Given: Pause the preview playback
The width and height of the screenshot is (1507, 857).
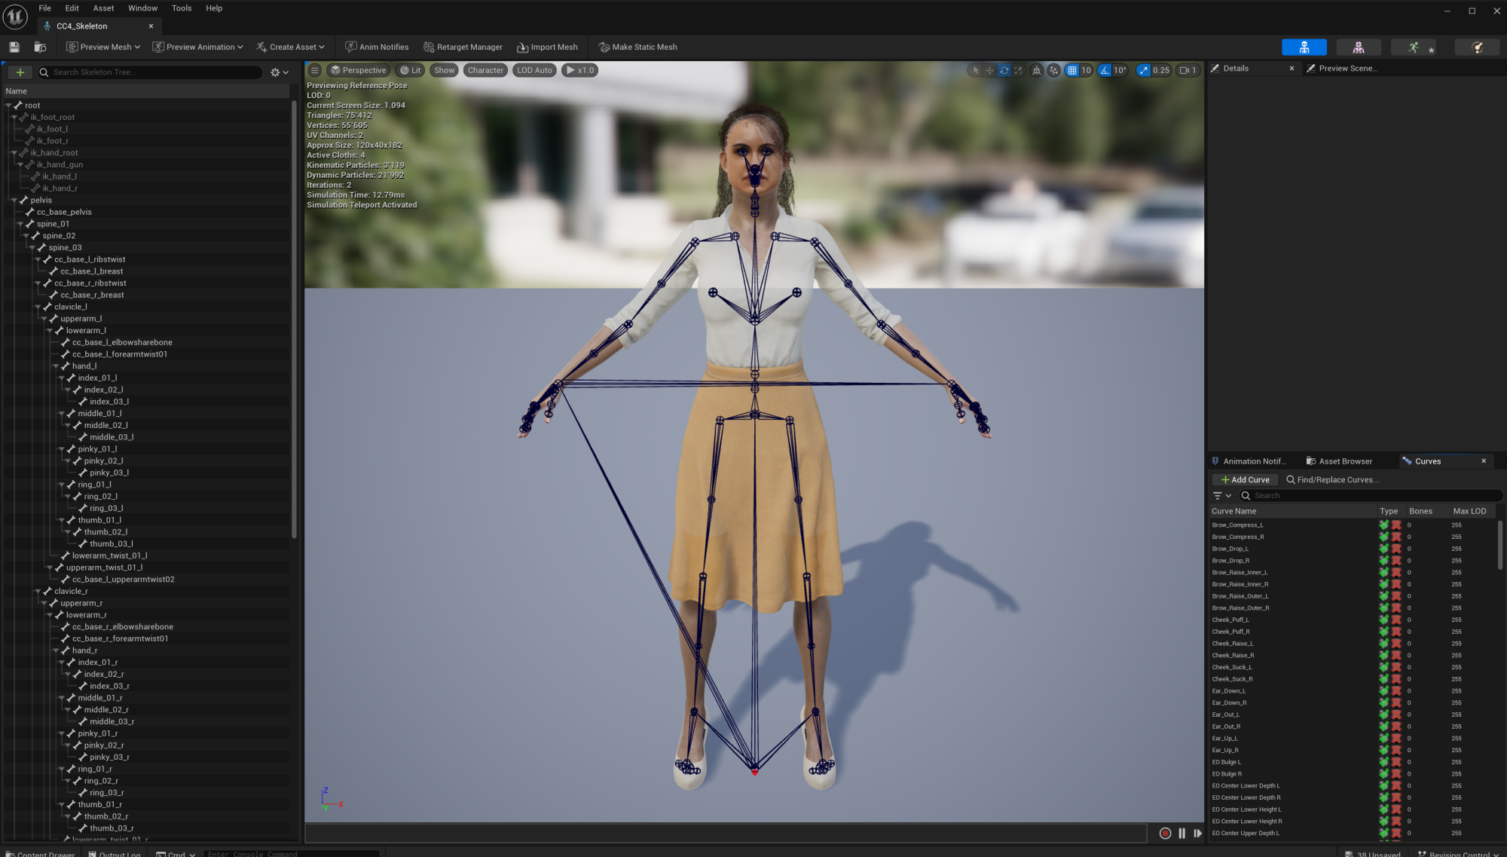Looking at the screenshot, I should pos(1181,833).
